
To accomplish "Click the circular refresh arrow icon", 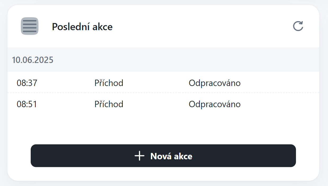I will [x=298, y=26].
